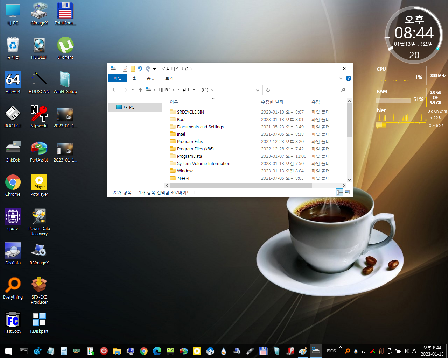Open the Windows Start button

[8, 351]
